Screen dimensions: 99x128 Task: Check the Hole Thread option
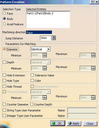[4, 86]
